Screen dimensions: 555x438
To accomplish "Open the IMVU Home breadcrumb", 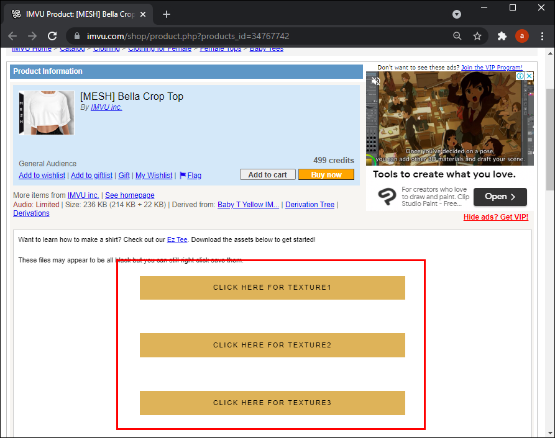I will click(32, 49).
